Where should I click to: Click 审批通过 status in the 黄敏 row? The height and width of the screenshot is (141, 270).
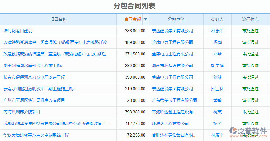click(250, 100)
